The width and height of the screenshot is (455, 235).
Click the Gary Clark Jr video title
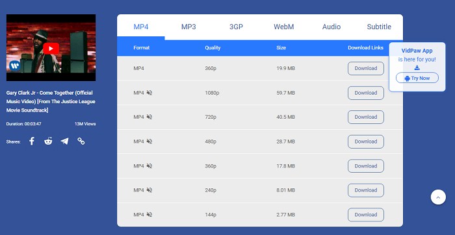click(x=51, y=101)
